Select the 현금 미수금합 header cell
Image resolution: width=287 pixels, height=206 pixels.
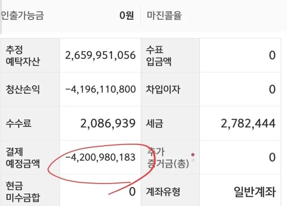(23, 191)
